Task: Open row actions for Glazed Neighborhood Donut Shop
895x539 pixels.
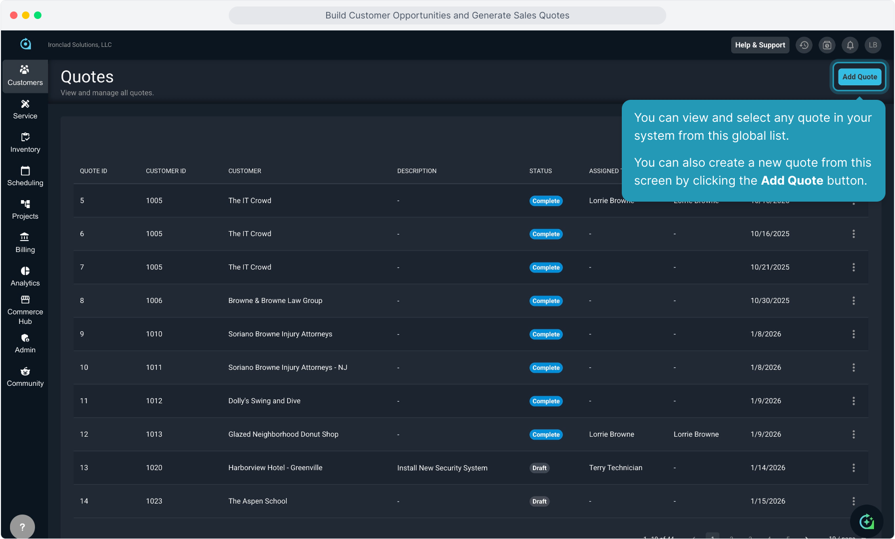Action: (854, 434)
